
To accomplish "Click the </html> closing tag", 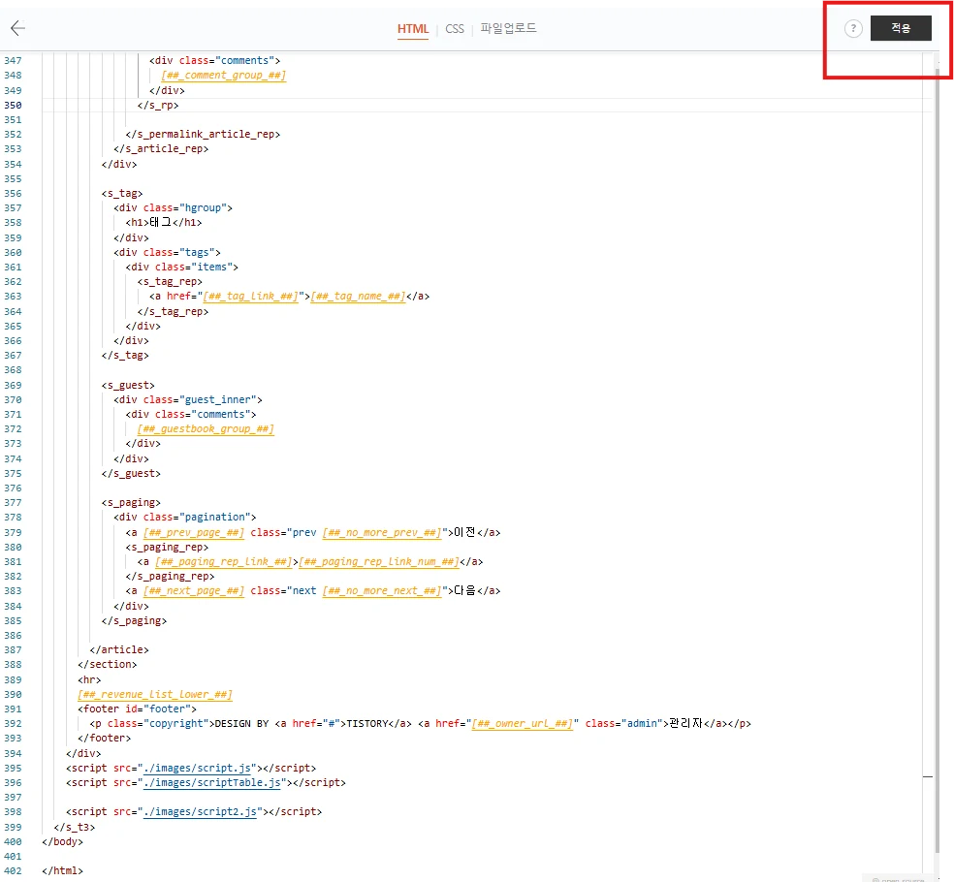I will click(x=63, y=871).
